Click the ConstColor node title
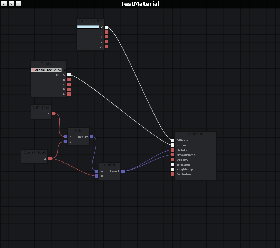Viewport: 280px width, 248px height. click(91, 21)
